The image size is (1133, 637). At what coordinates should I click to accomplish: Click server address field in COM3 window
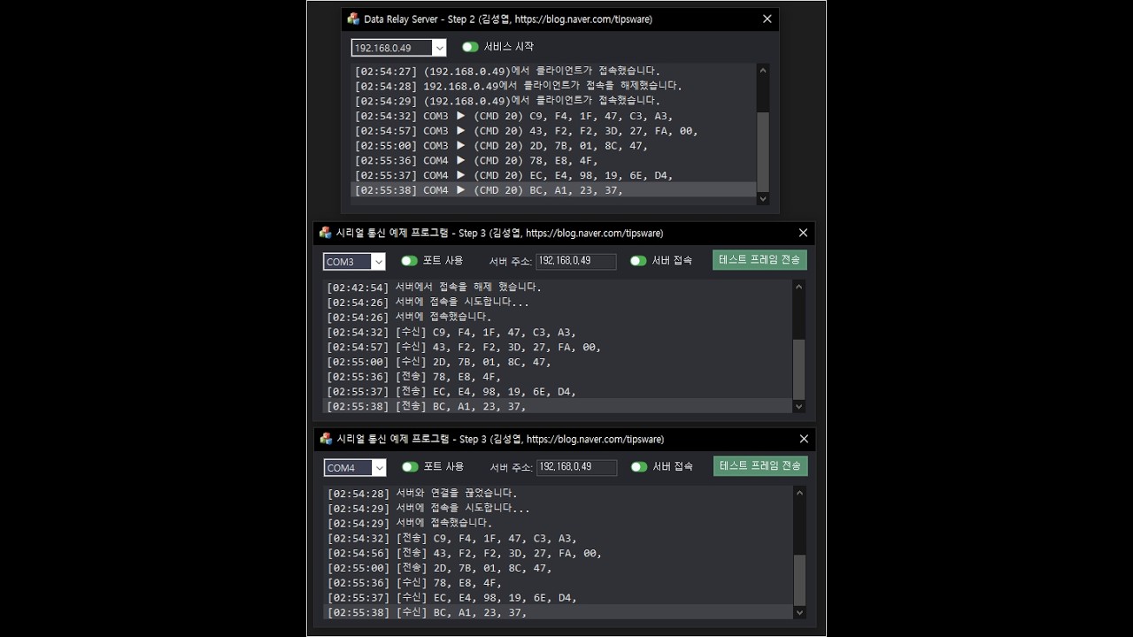(x=576, y=261)
